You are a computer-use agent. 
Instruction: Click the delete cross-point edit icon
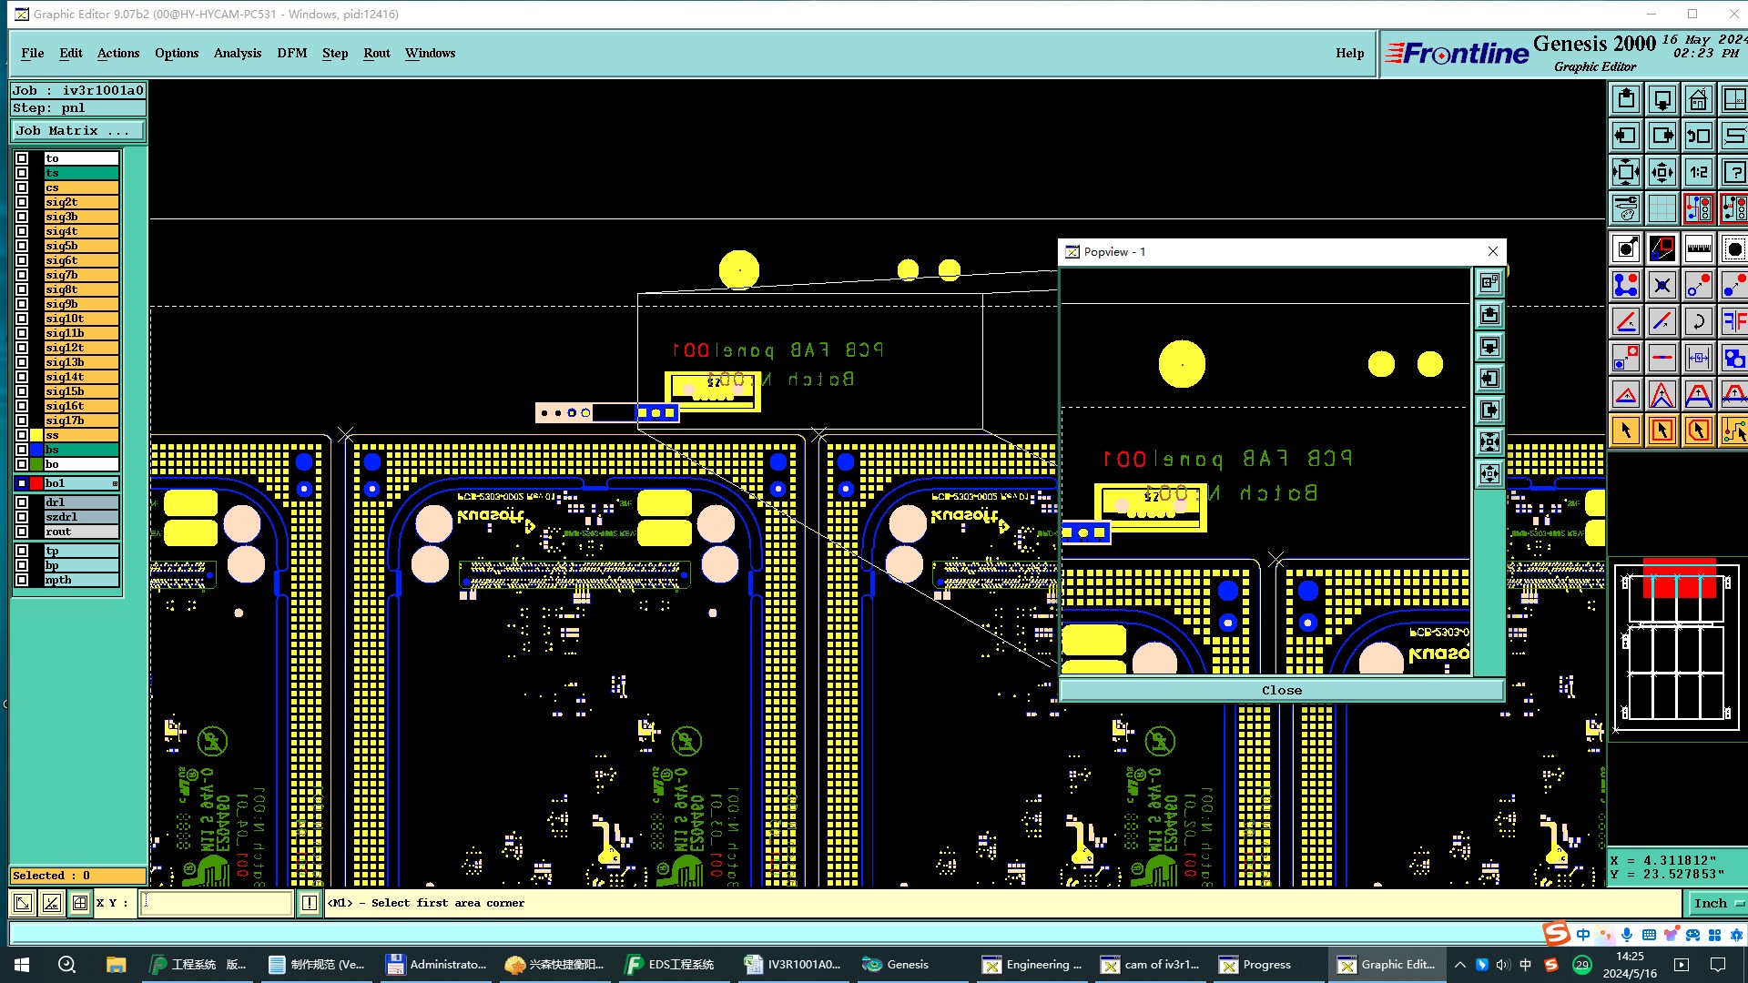tap(1662, 286)
